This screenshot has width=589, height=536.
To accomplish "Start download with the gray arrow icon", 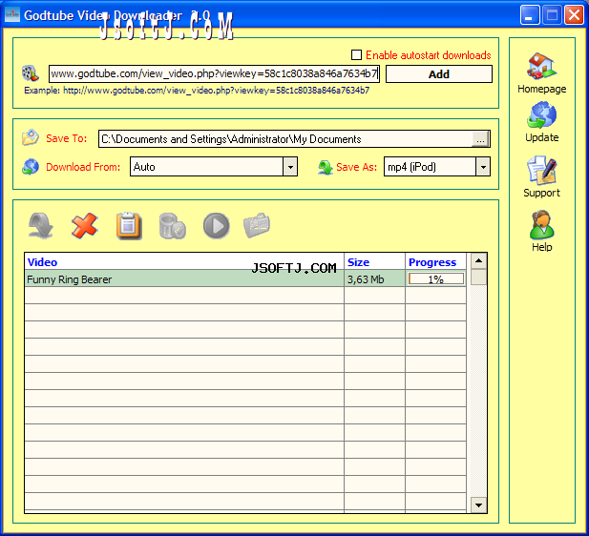I will point(41,225).
